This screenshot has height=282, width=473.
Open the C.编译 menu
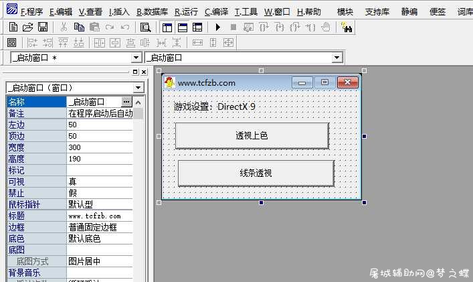tap(216, 12)
